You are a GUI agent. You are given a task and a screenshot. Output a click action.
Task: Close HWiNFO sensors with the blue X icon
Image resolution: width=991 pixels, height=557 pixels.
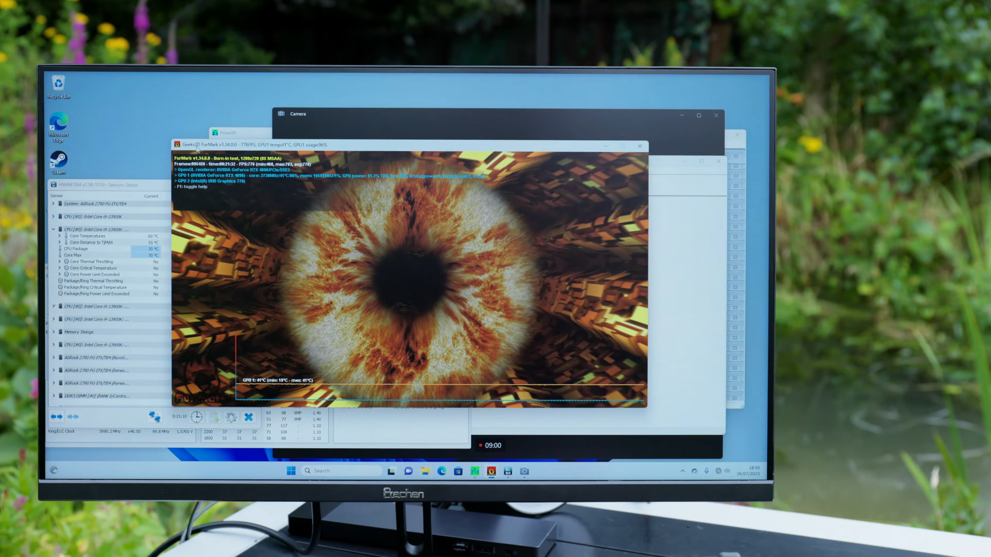pyautogui.click(x=249, y=417)
